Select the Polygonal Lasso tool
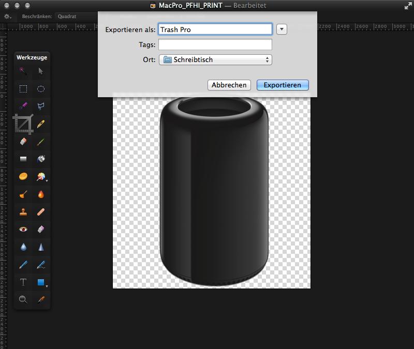The image size is (414, 349). [41, 106]
